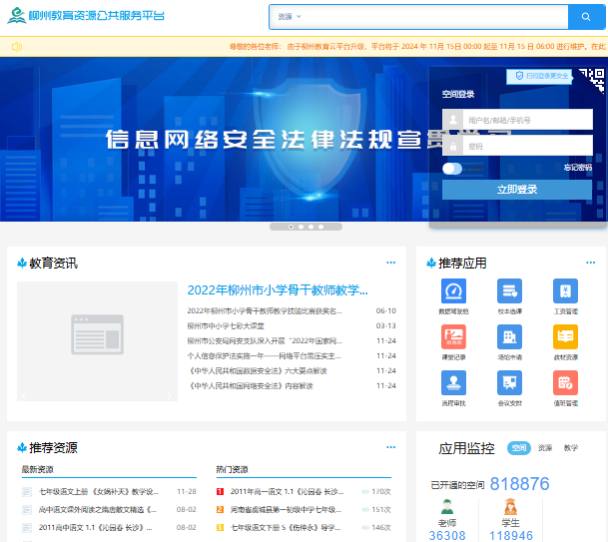Click the 老师 teacher avatar icon
Image resolution: width=608 pixels, height=542 pixels.
(447, 506)
